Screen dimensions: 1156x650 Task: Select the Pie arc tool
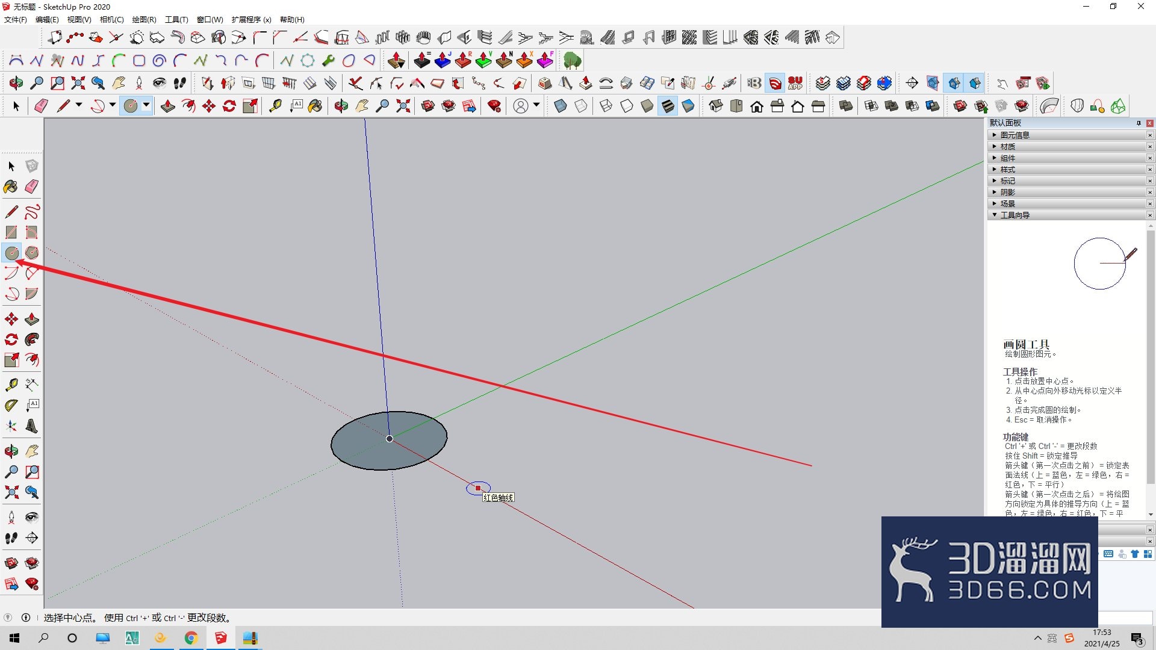(32, 294)
